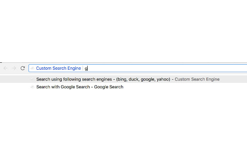Click the extension icon inside the address bar
Image resolution: width=247 pixels, height=154 pixels.
[x=32, y=68]
